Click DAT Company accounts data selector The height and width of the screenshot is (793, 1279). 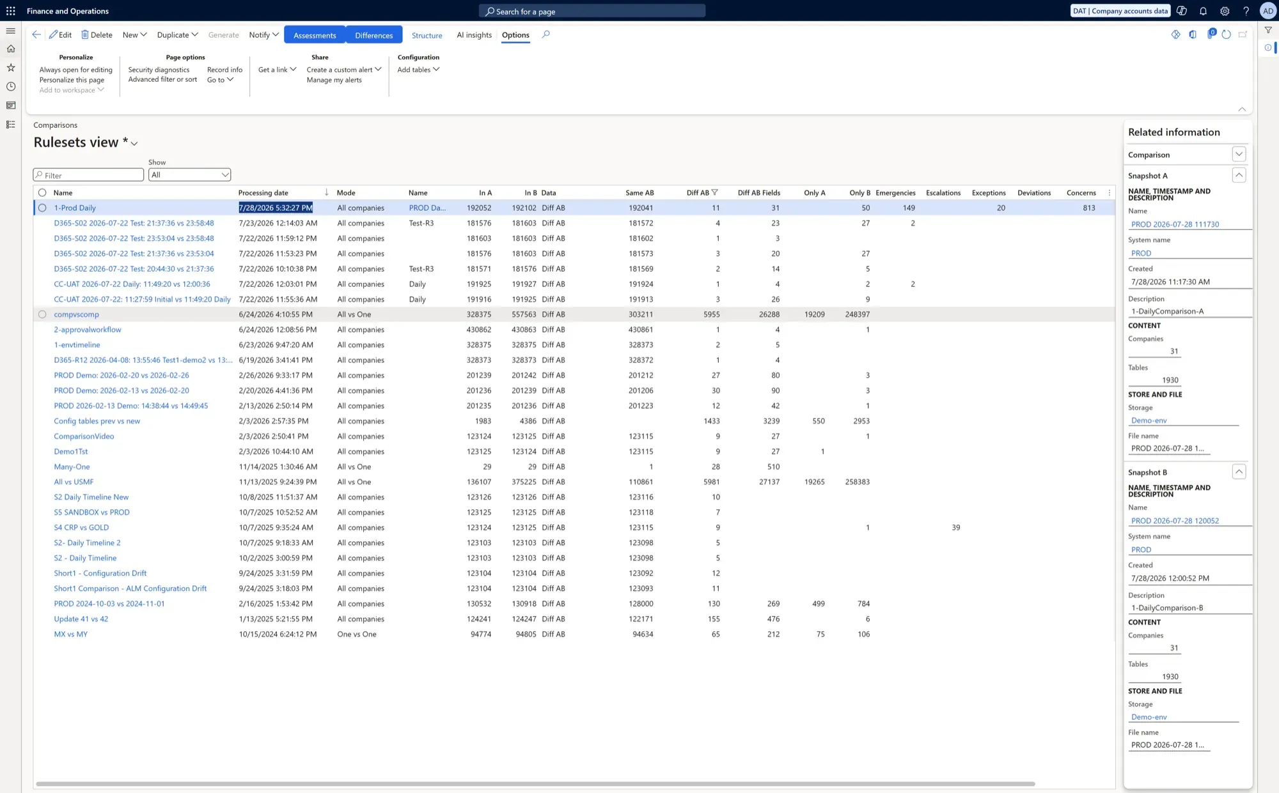(1120, 11)
